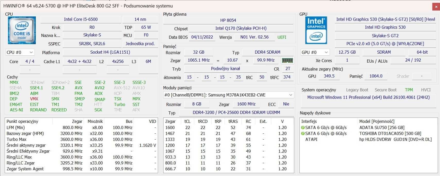Image resolution: width=440 pixels, height=176 pixels.
Task: Select the TOSHIBA DT01ACA050 [500 GB] drive row
Action: coord(368,133)
